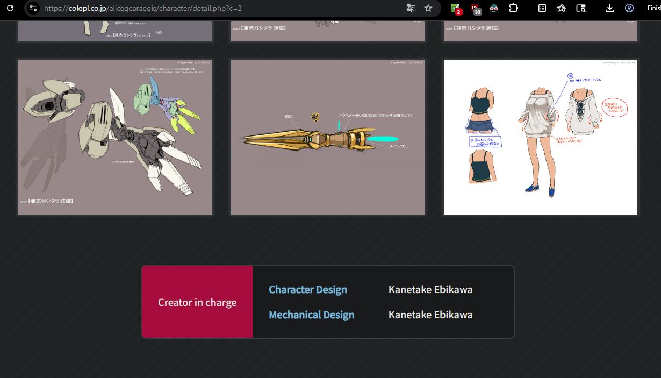Open the goggles-face extension icon
661x378 pixels.
pyautogui.click(x=494, y=8)
